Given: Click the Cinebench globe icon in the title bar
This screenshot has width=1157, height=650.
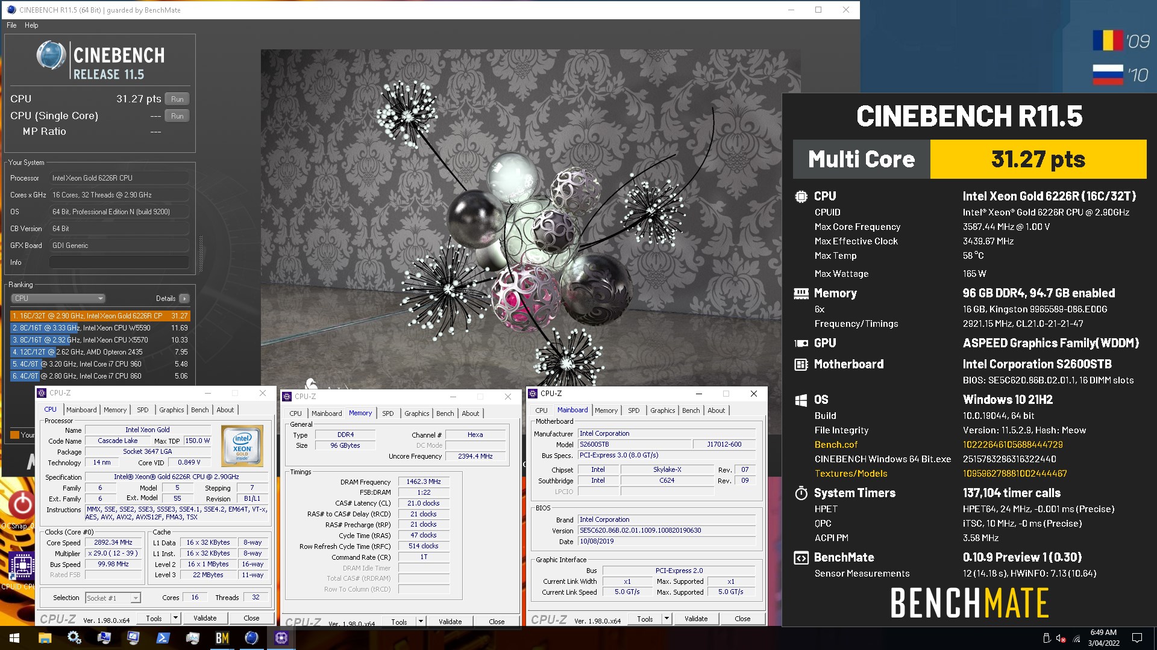Looking at the screenshot, I should click(11, 10).
